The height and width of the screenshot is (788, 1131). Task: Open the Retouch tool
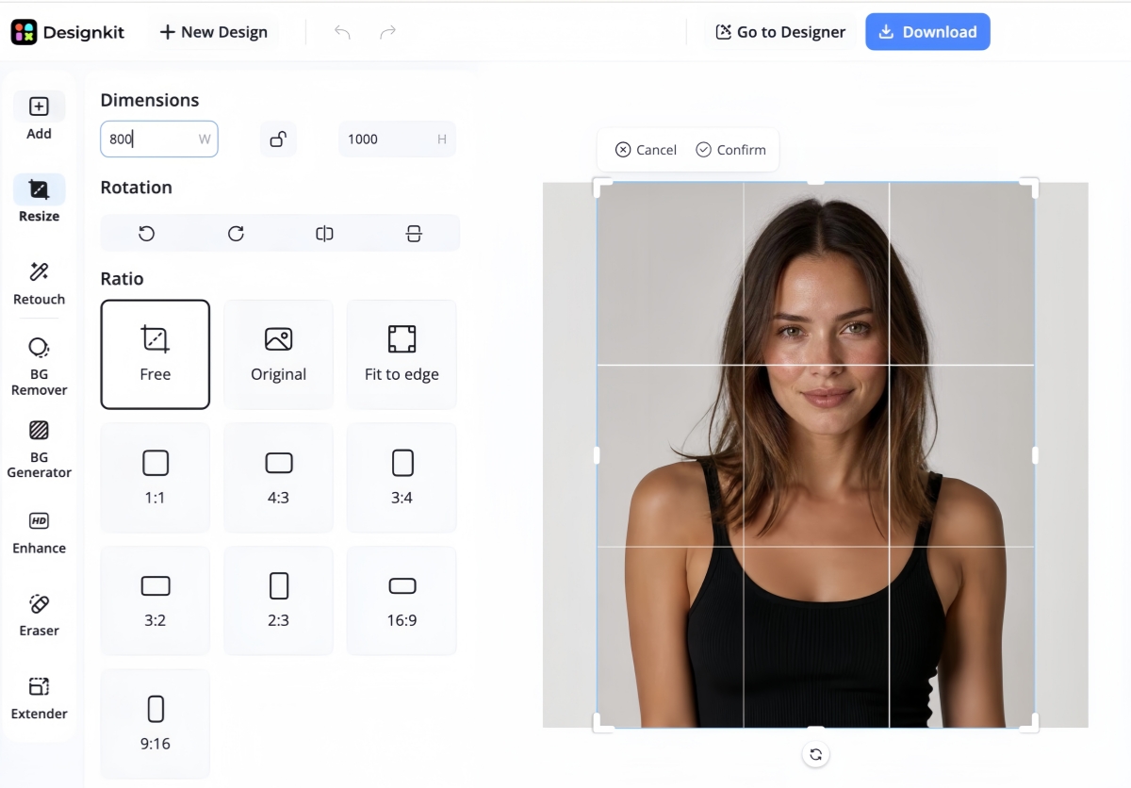(x=39, y=283)
